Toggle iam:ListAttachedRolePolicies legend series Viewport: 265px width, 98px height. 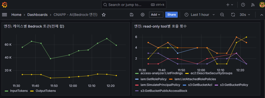(x=195, y=79)
